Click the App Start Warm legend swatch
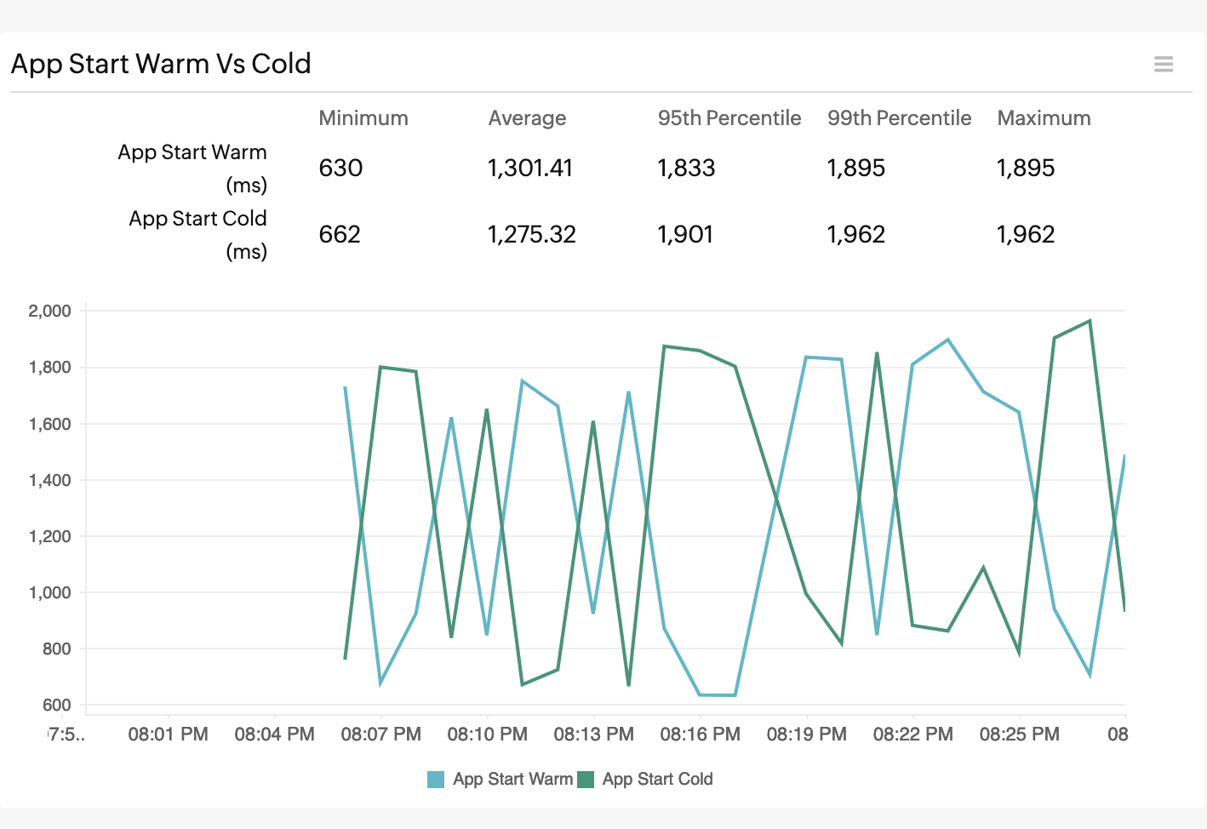This screenshot has width=1207, height=829. [x=435, y=779]
